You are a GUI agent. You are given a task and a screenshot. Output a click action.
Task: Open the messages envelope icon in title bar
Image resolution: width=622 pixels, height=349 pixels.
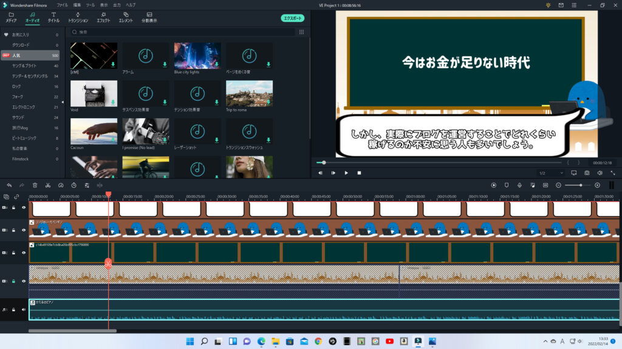tap(561, 5)
